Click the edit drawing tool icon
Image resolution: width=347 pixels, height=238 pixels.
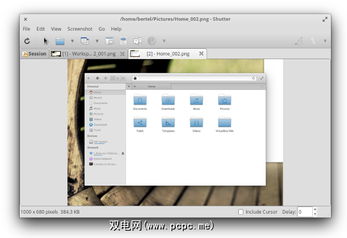[x=299, y=41]
